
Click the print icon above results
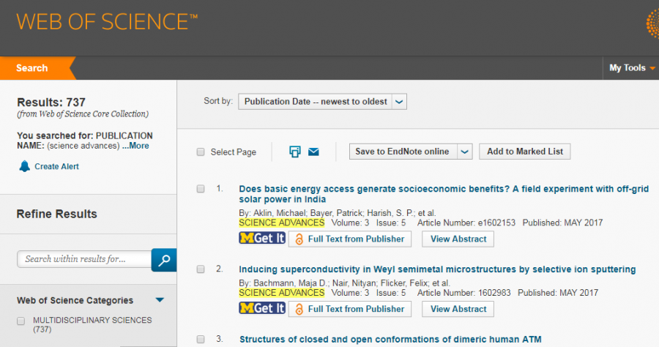[x=295, y=152]
